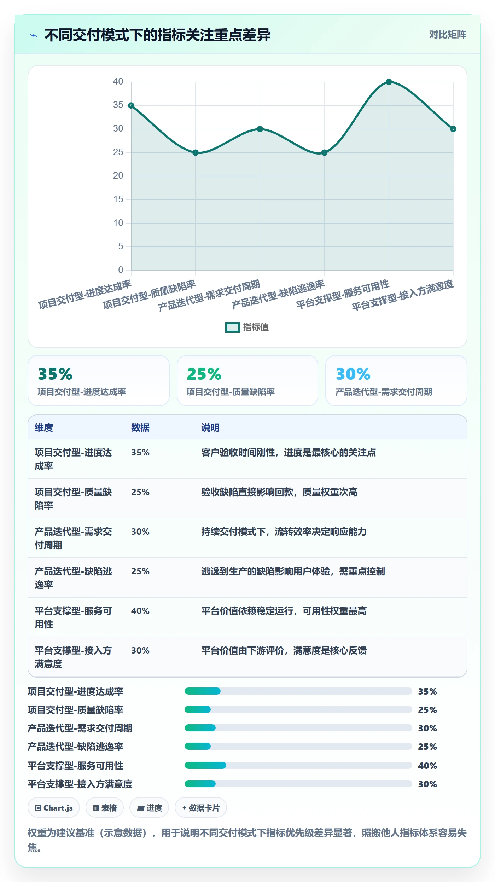The width and height of the screenshot is (495, 882).
Task: Open the 25% 项目交付型-质量缺陷率 card
Action: pyautogui.click(x=248, y=381)
